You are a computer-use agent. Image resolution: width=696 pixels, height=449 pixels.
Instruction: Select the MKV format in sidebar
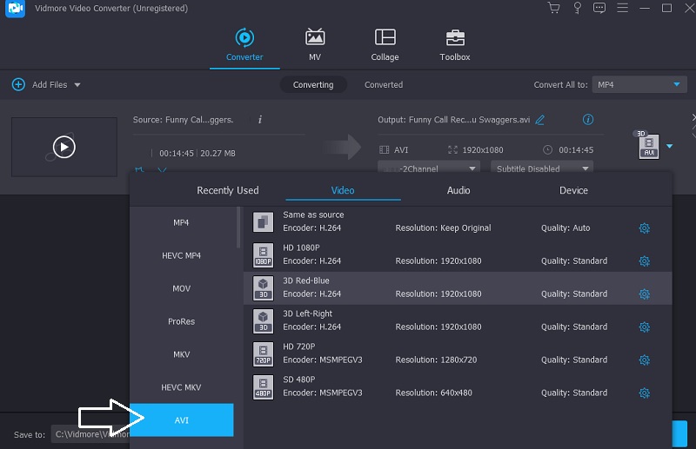(x=181, y=354)
